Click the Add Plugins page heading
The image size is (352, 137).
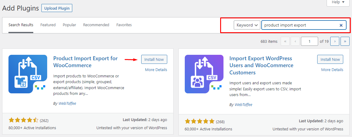[21, 8]
